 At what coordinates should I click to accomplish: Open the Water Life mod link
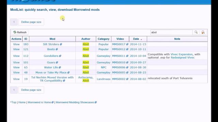51,67
